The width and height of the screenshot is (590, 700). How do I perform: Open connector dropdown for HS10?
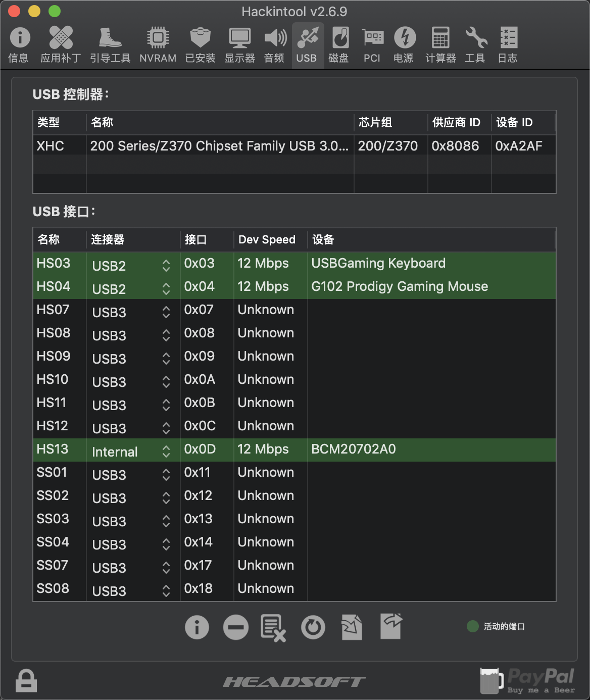tap(132, 382)
